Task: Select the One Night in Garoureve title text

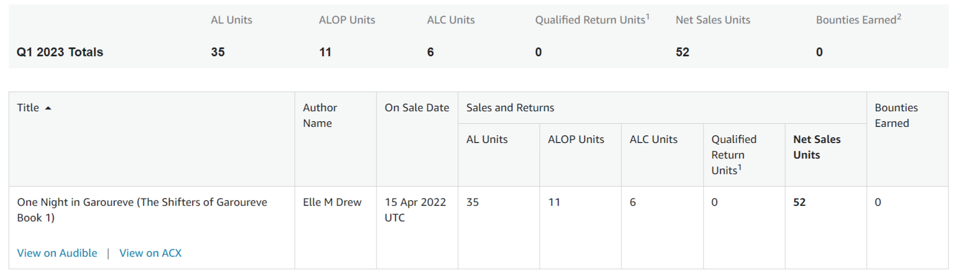Action: [142, 210]
